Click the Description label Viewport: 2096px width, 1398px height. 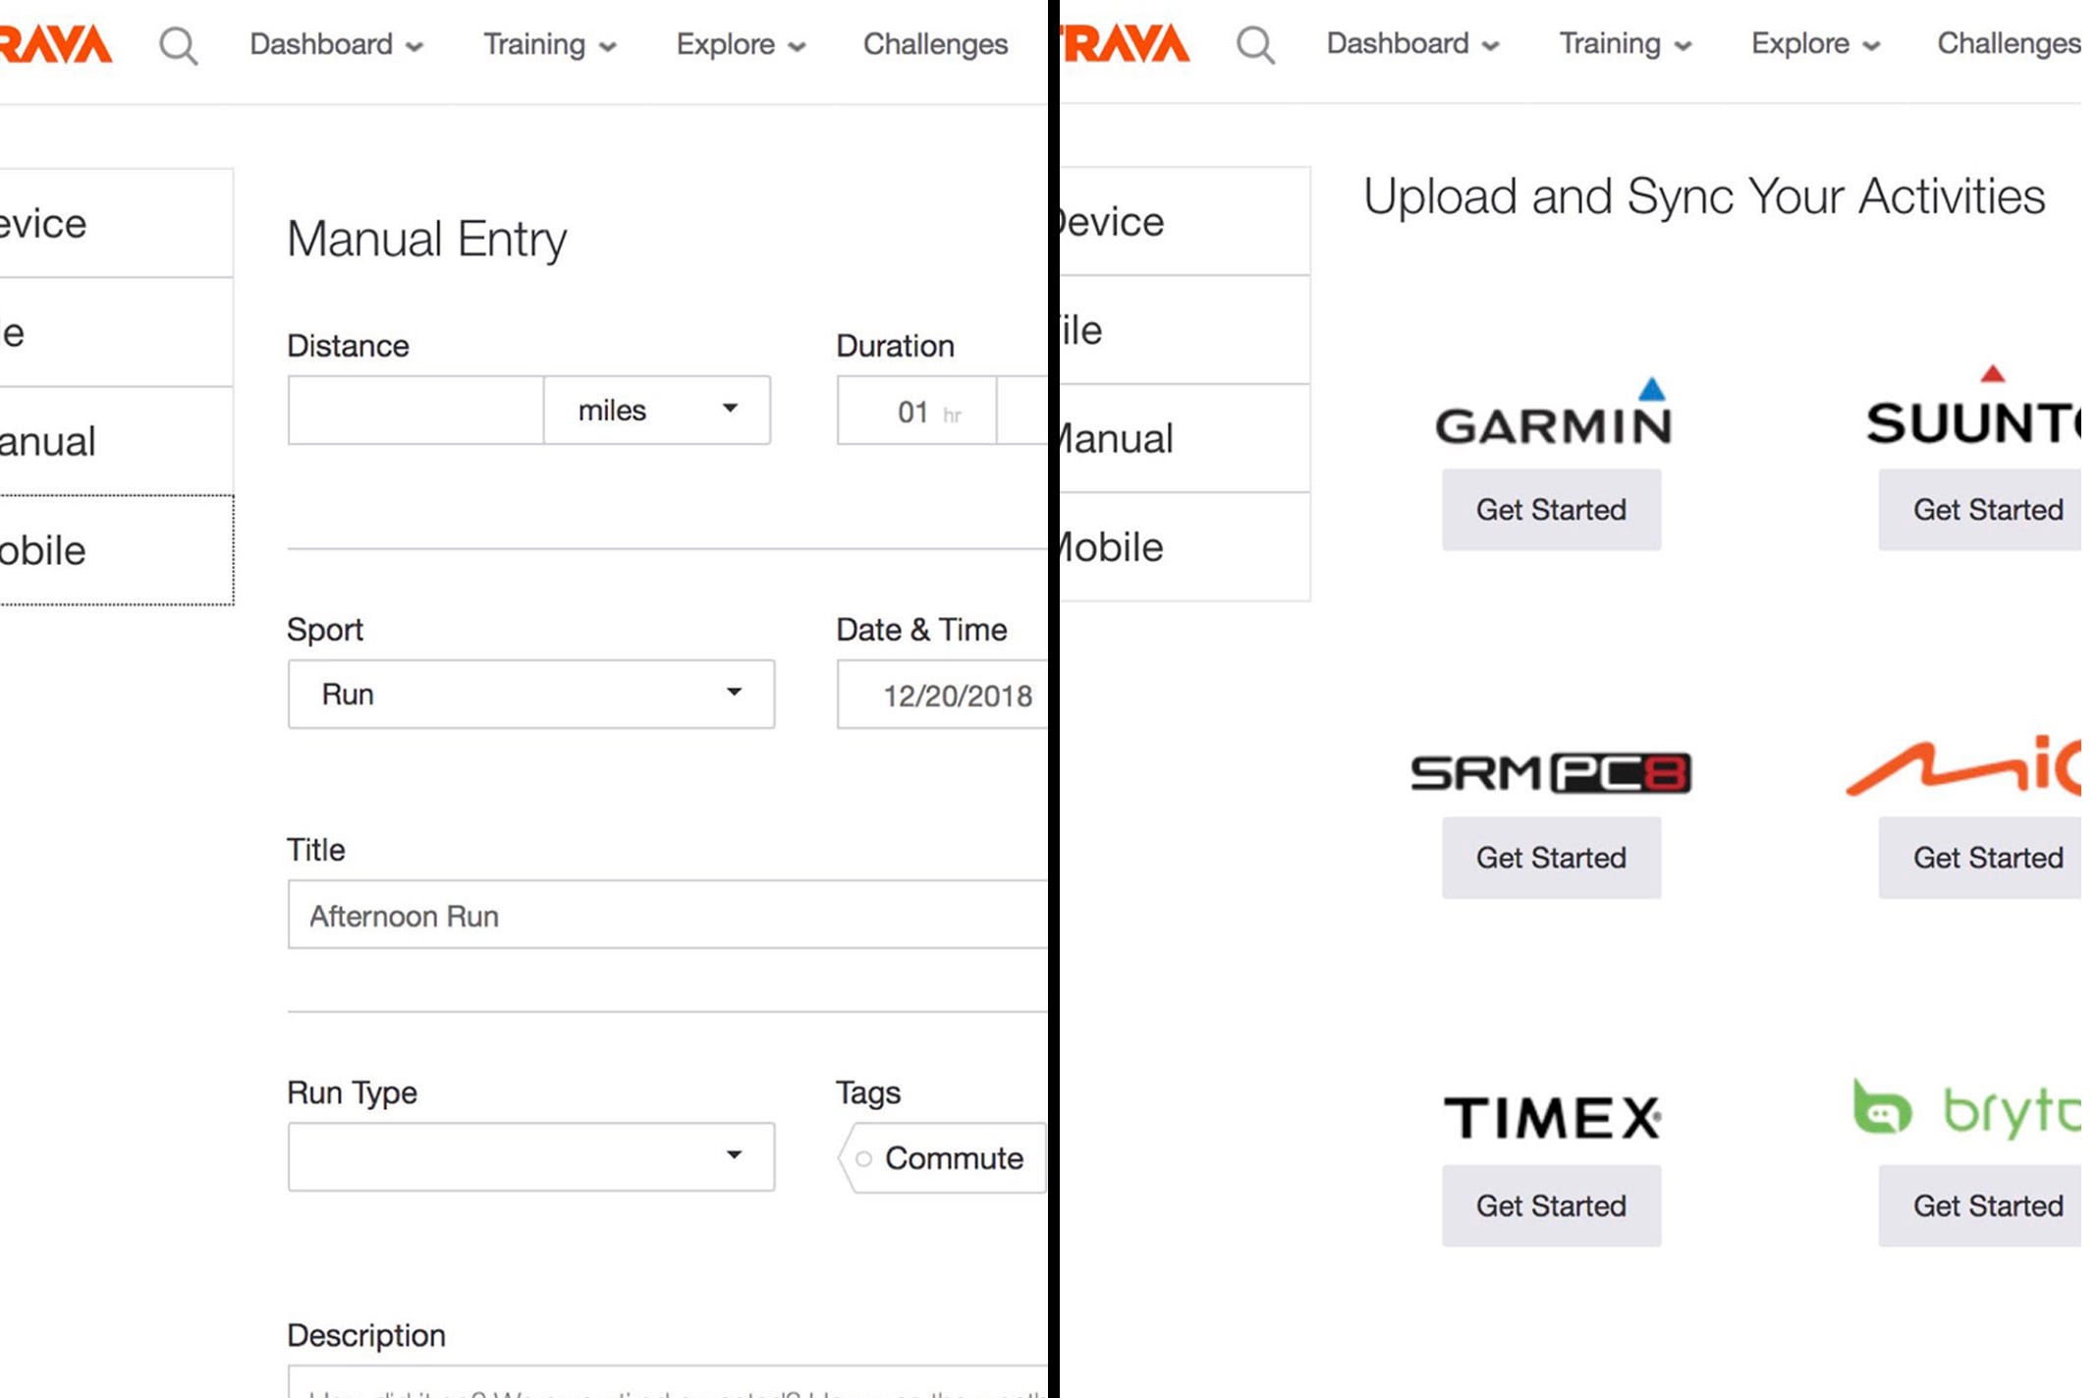pyautogui.click(x=366, y=1335)
